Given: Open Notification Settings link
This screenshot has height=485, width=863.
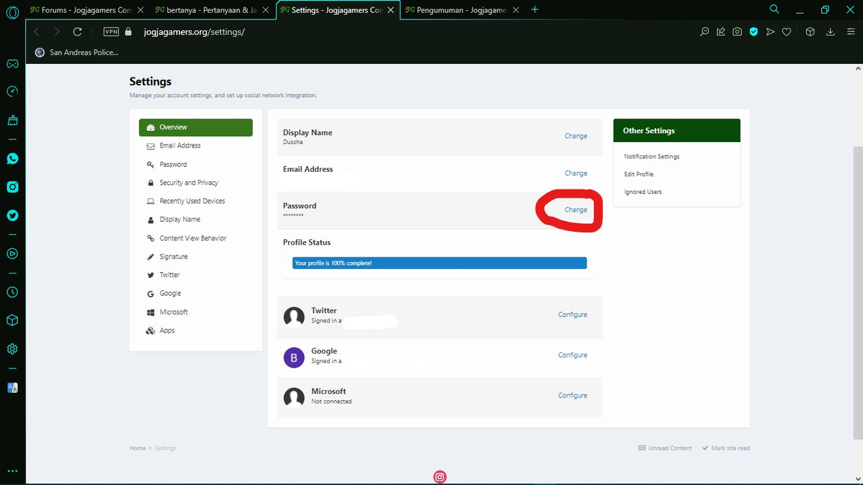Looking at the screenshot, I should (651, 156).
